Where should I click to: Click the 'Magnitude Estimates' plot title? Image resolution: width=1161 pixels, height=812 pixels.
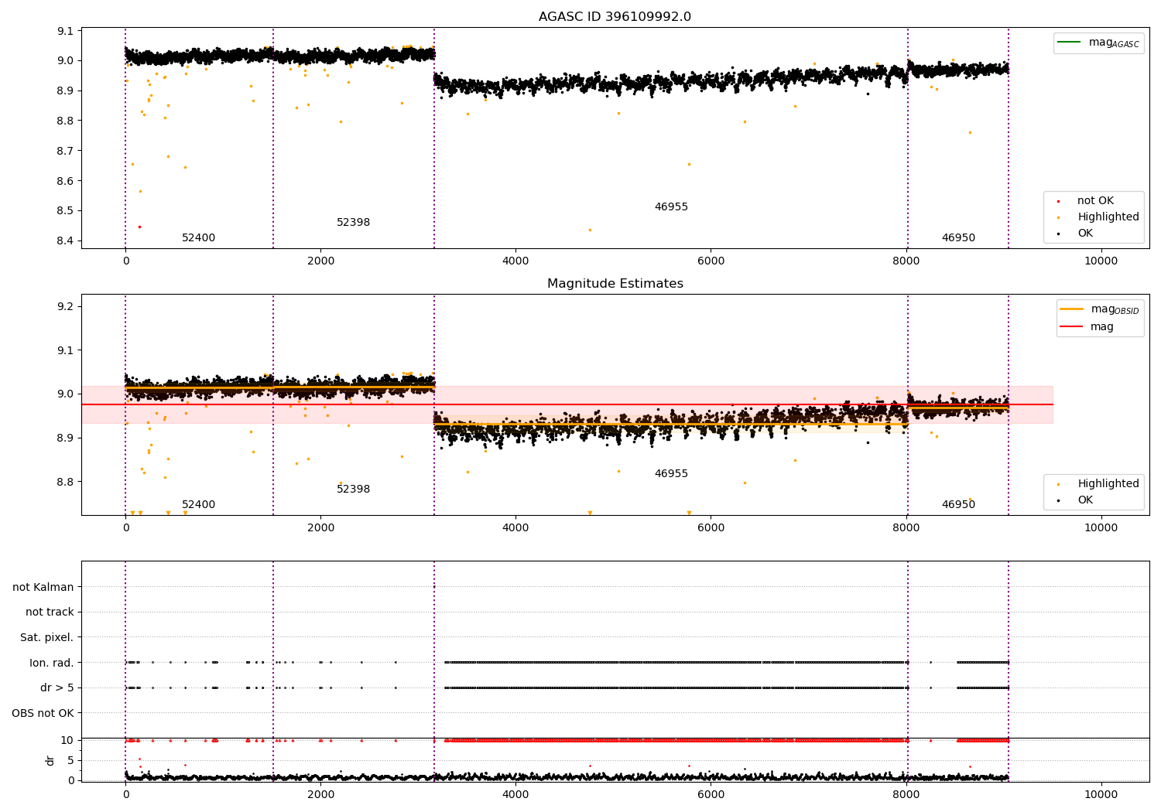click(x=615, y=284)
